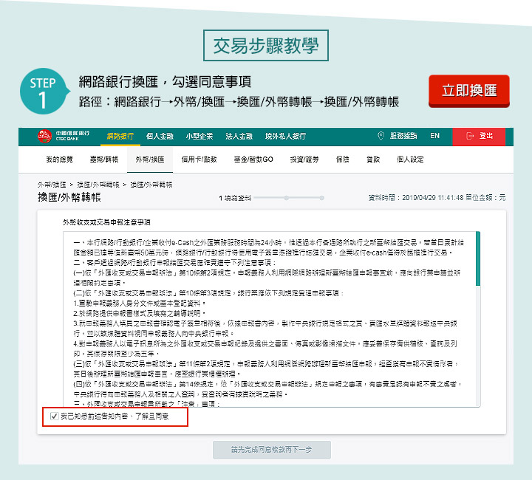Switch to the 個人金融 tab
The height and width of the screenshot is (480, 532).
coord(160,136)
